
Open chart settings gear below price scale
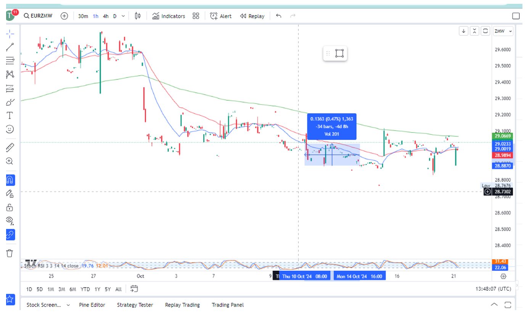tap(503, 276)
